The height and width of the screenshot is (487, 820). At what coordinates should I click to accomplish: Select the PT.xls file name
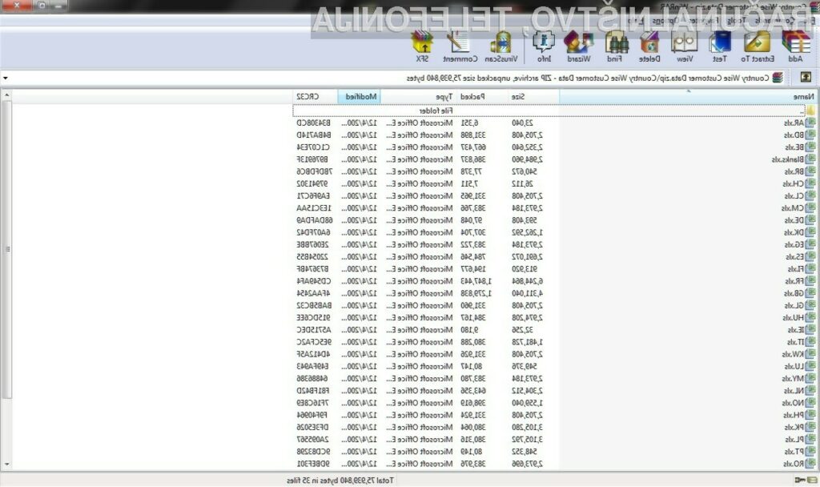coord(794,452)
